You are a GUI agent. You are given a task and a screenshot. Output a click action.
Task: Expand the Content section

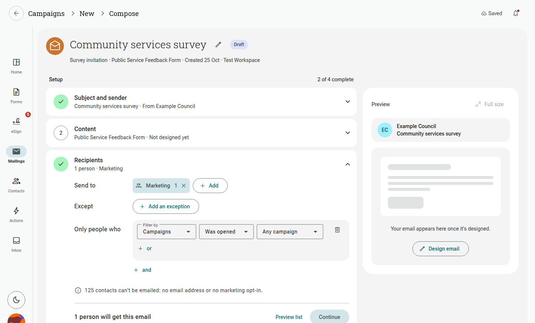tap(201, 133)
